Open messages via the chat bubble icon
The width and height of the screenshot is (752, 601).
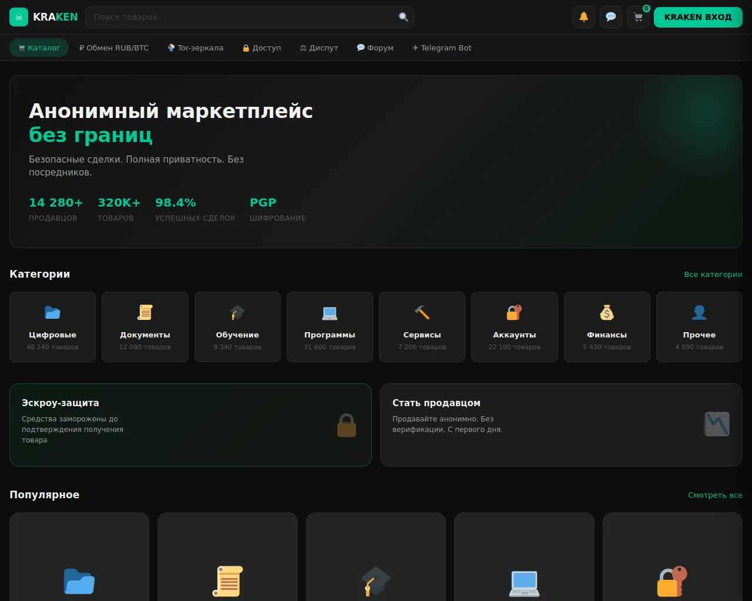[611, 17]
